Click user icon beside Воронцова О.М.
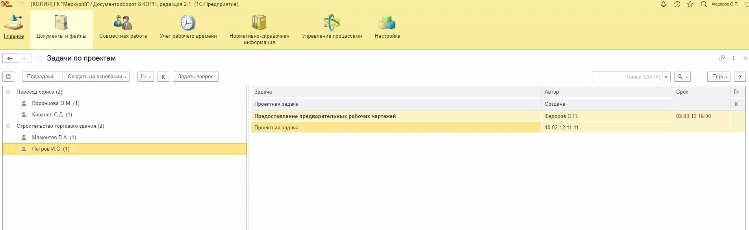 (x=24, y=103)
